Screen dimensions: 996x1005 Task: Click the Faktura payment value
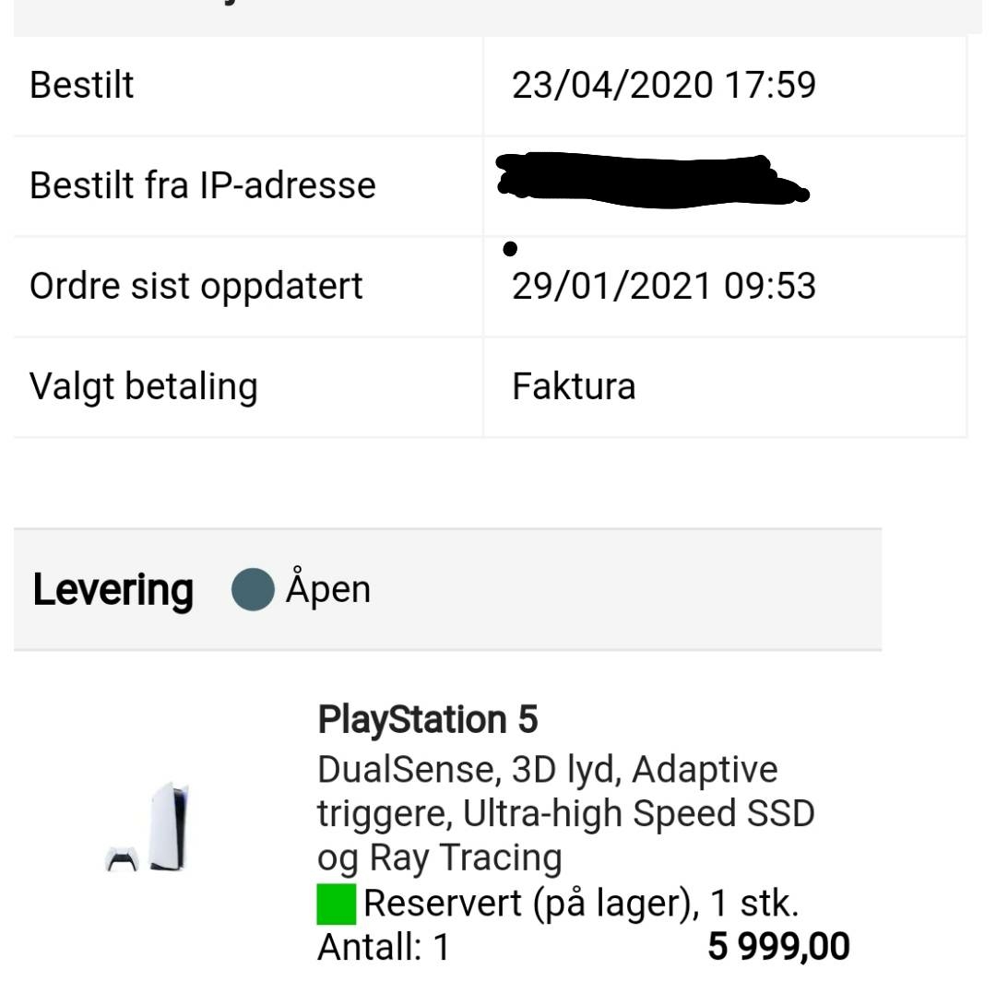(574, 386)
